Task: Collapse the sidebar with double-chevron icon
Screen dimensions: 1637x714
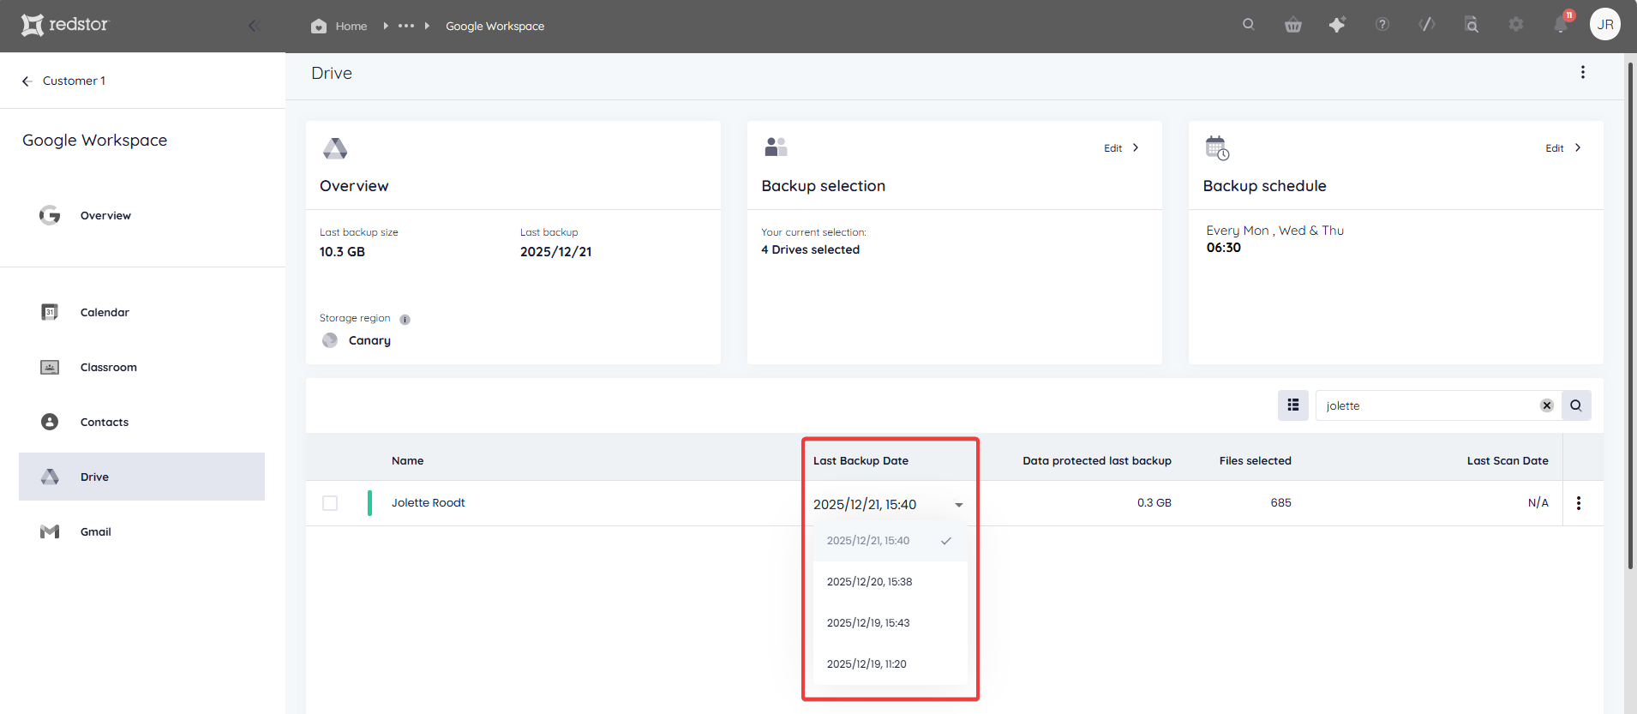Action: point(254,26)
